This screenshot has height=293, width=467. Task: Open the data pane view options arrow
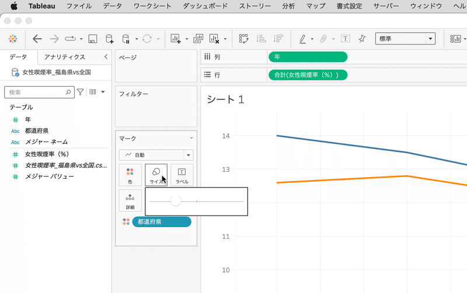tap(103, 92)
